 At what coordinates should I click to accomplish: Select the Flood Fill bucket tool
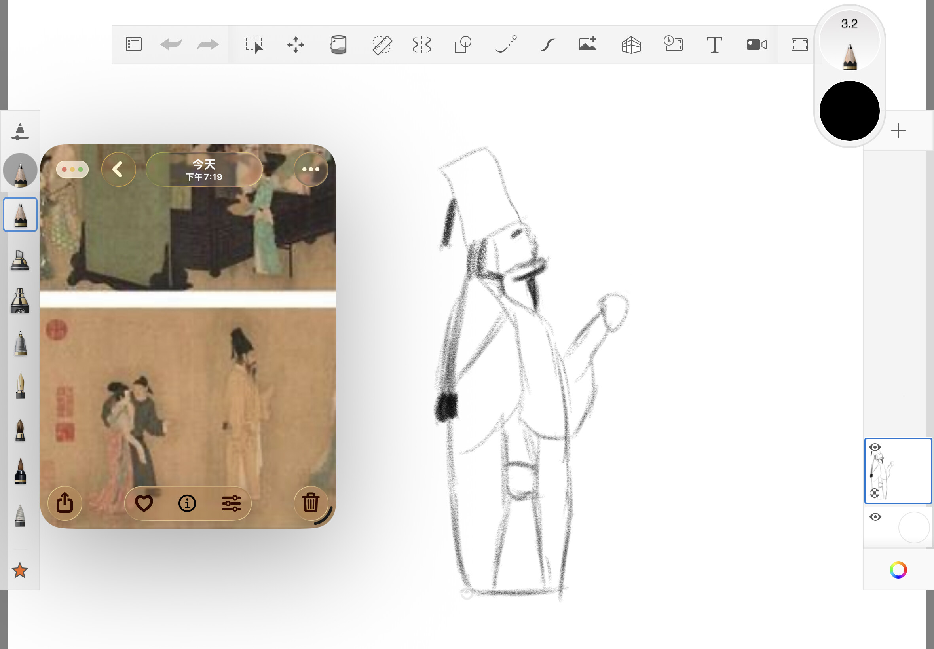tap(338, 44)
